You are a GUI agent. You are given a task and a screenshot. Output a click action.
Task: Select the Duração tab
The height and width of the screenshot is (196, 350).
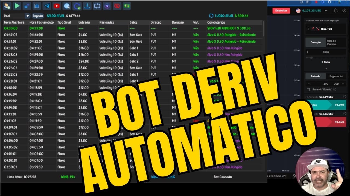coord(316,42)
